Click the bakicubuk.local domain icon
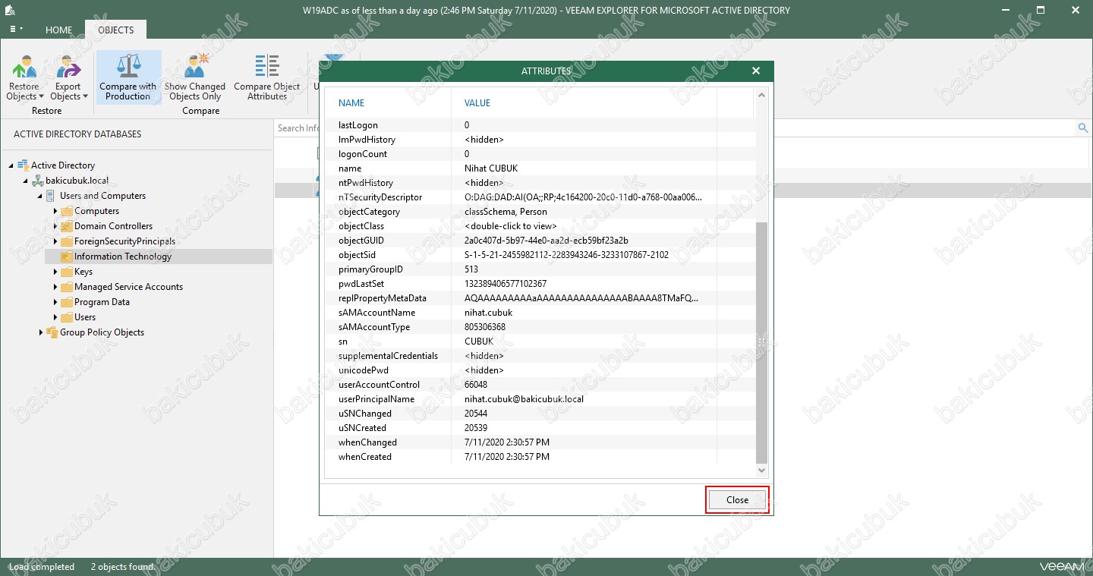The image size is (1093, 576). pos(38,181)
